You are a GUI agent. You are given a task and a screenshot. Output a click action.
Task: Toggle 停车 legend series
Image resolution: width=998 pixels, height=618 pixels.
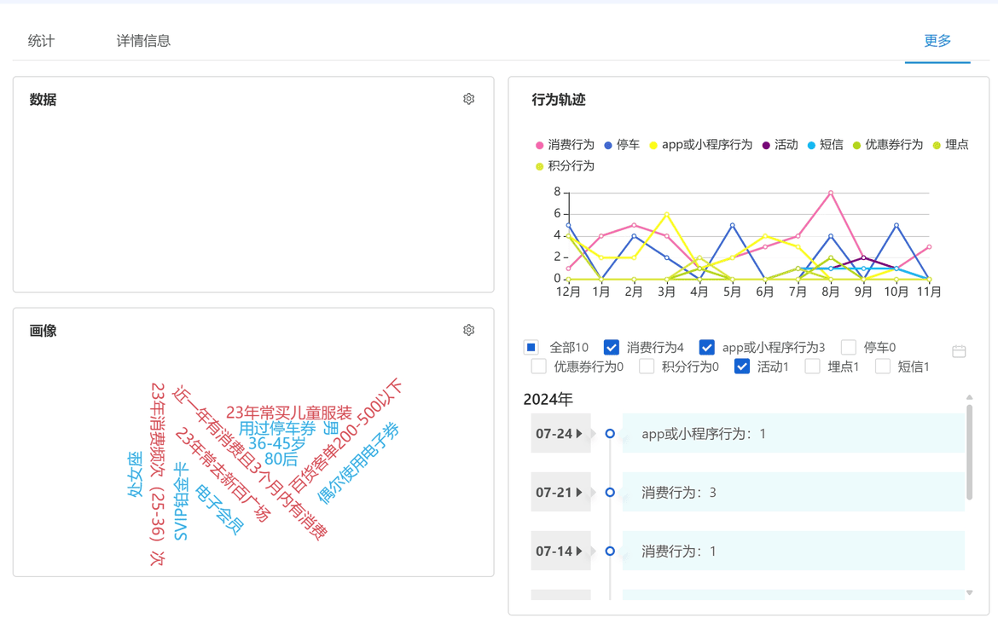[622, 145]
